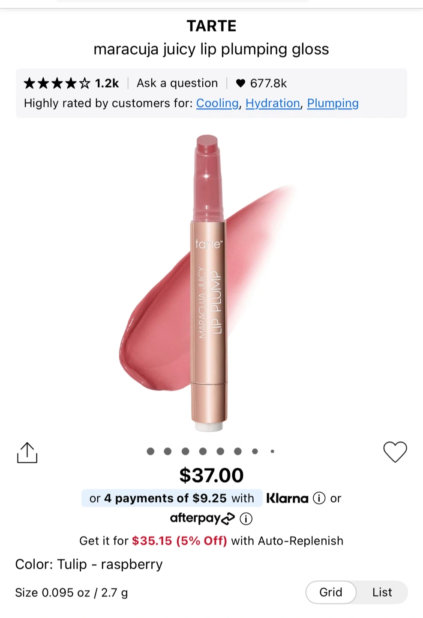Jump to the last small carousel dot

272,451
